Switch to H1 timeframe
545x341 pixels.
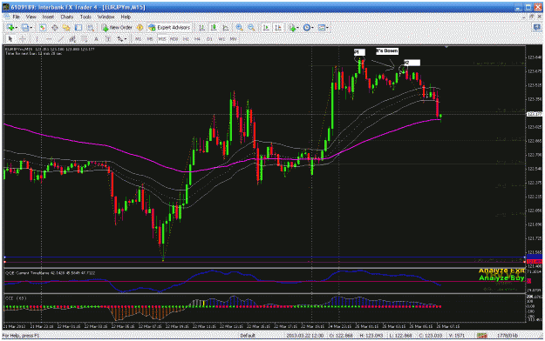coord(186,39)
